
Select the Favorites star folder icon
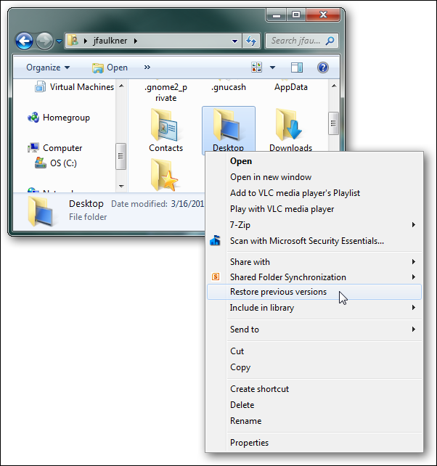164,175
